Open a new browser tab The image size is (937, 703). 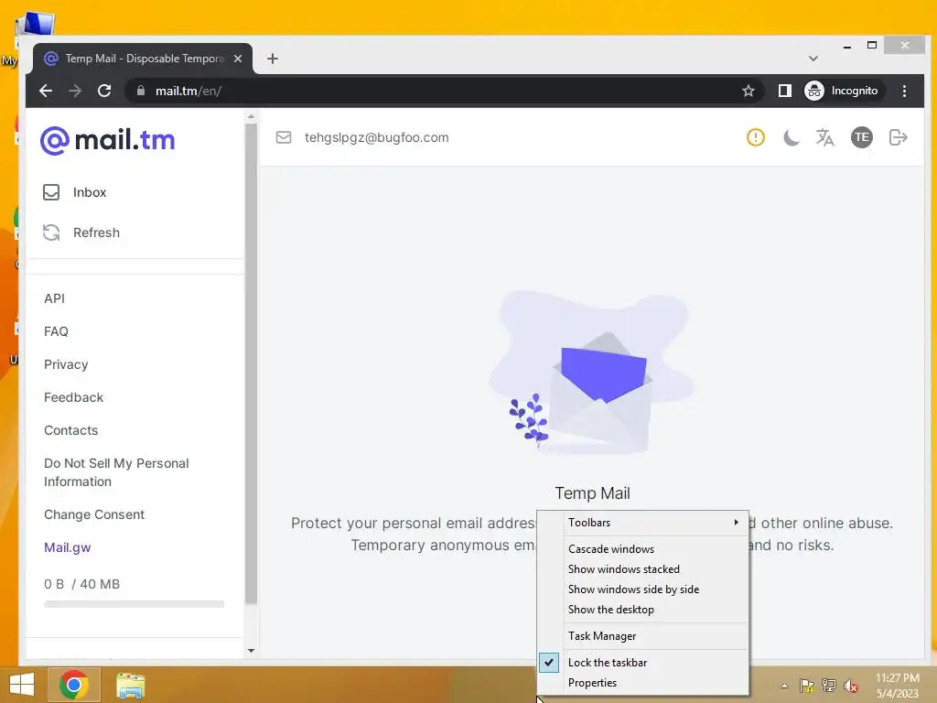[273, 59]
